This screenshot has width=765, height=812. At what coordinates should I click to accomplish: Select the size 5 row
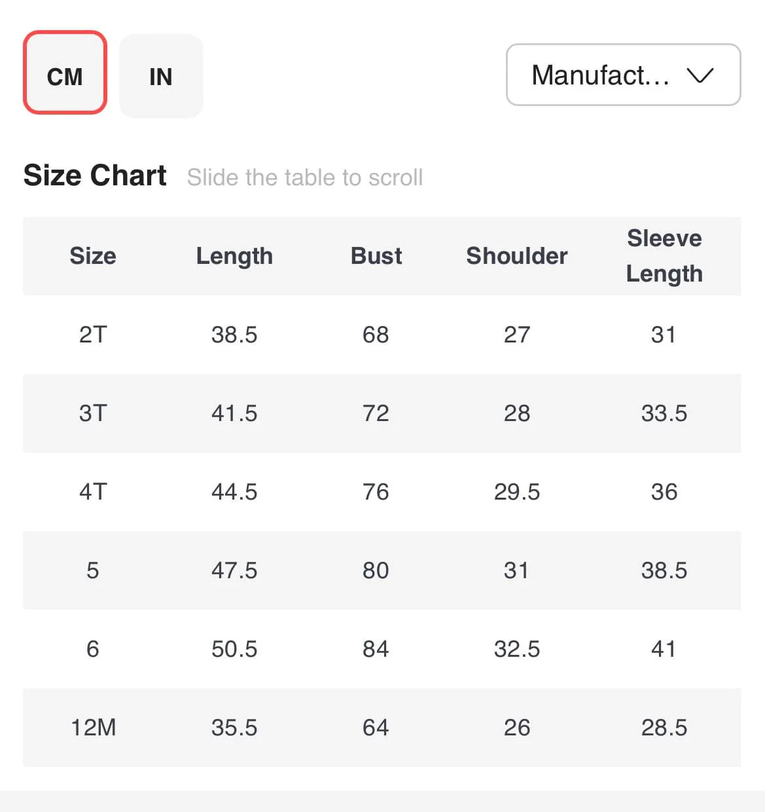(93, 570)
